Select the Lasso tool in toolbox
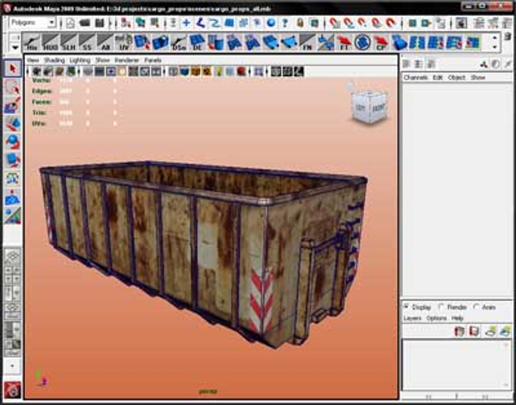 [13, 87]
